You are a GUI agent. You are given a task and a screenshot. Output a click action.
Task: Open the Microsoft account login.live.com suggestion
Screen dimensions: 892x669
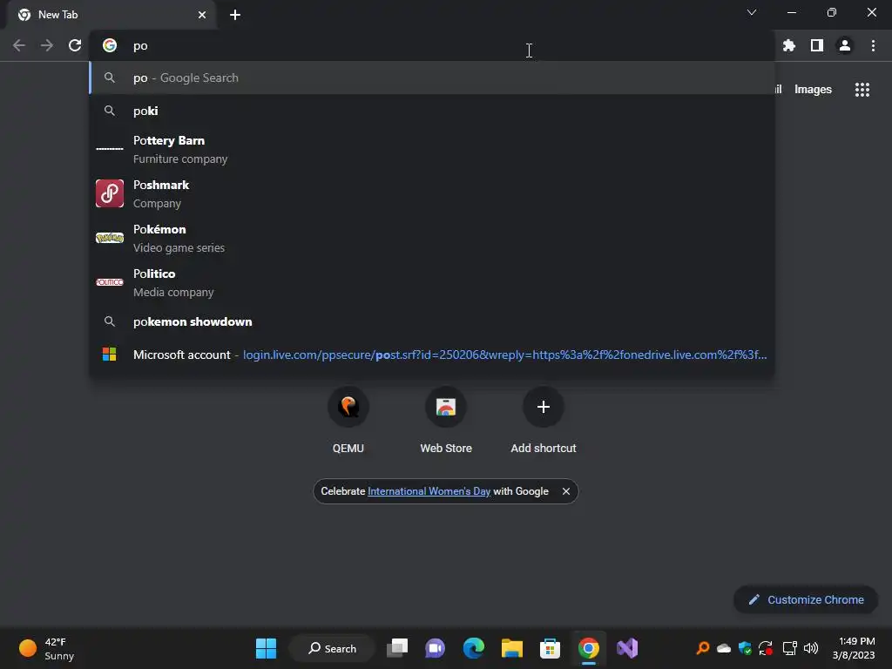(x=432, y=355)
